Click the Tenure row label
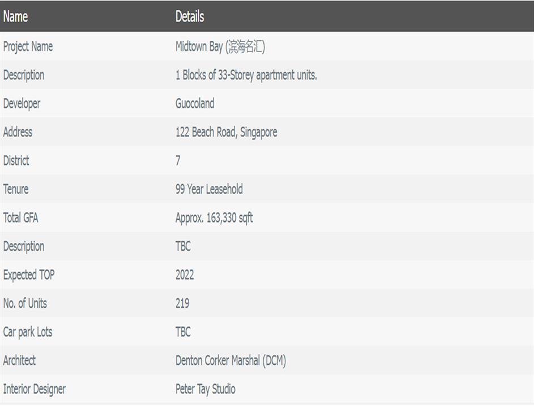This screenshot has height=406, width=534. coord(15,189)
